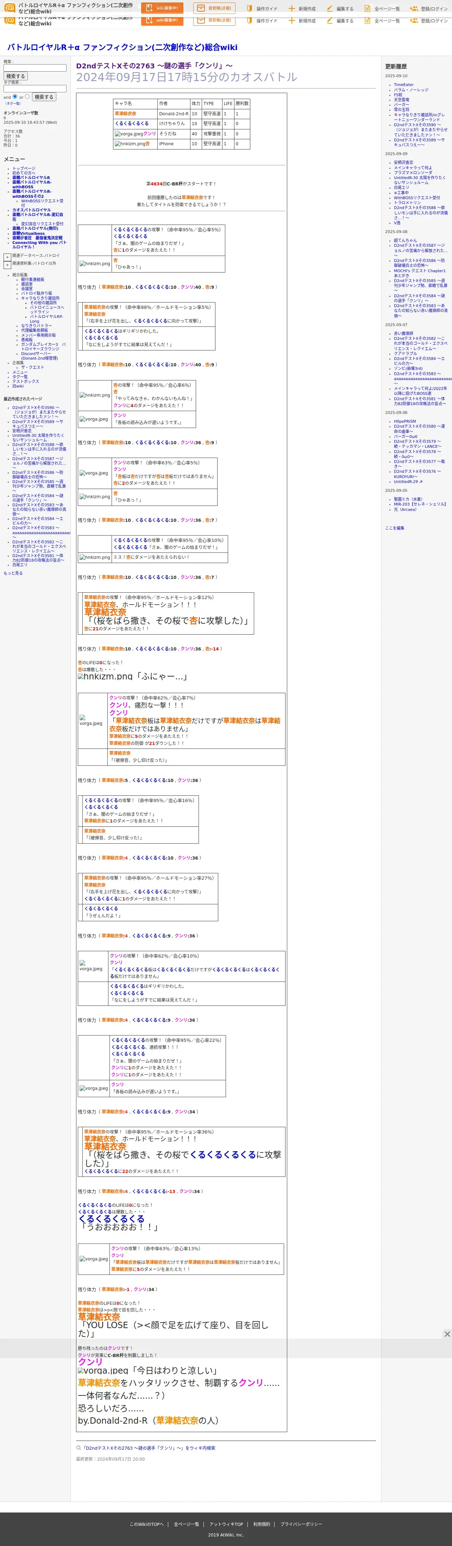Expand the 関連資料集-バトロイ以外 section

[7, 265]
